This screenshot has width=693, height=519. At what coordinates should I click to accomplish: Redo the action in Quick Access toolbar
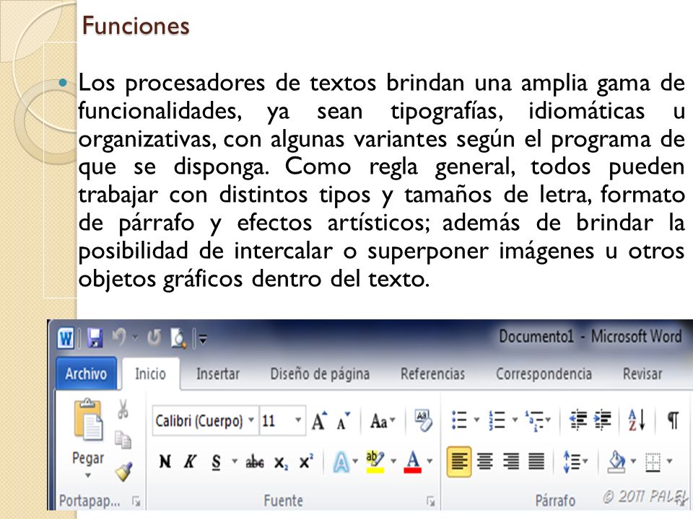(x=154, y=338)
